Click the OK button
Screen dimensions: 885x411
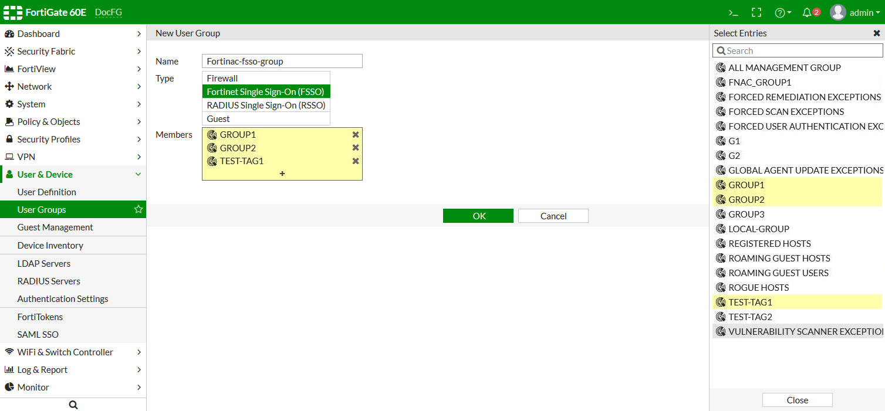pos(478,216)
